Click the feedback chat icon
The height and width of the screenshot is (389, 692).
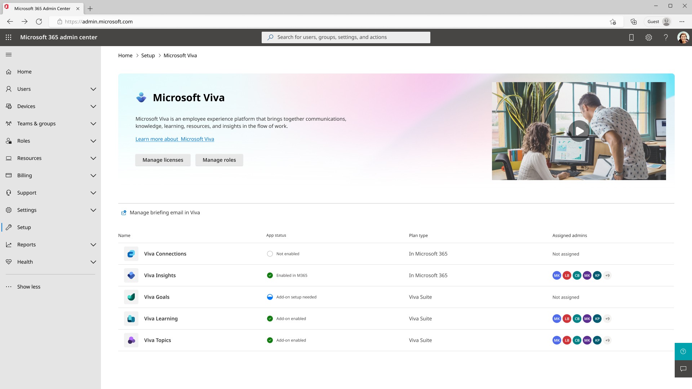pyautogui.click(x=683, y=369)
